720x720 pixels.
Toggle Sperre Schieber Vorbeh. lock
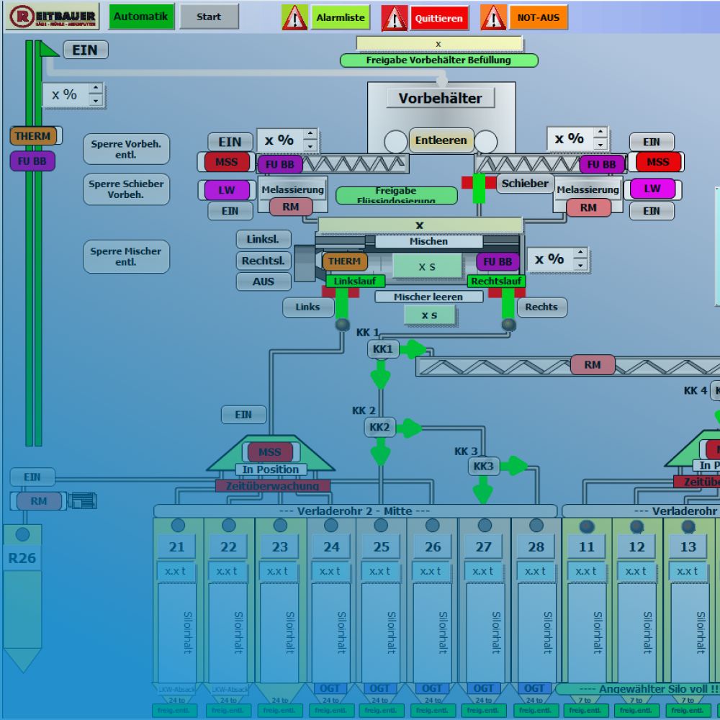pos(126,189)
